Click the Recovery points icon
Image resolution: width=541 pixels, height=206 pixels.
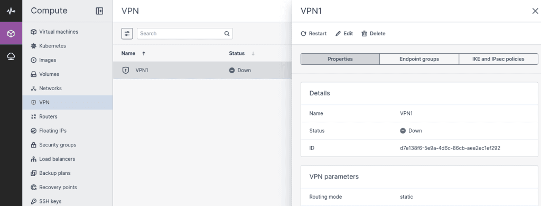pos(33,188)
